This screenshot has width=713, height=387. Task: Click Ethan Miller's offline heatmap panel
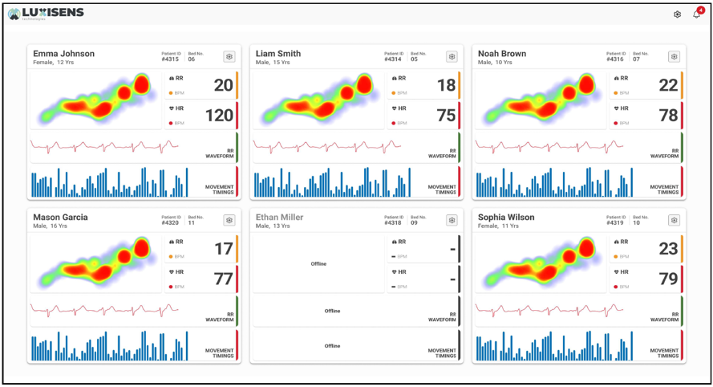pyautogui.click(x=318, y=263)
